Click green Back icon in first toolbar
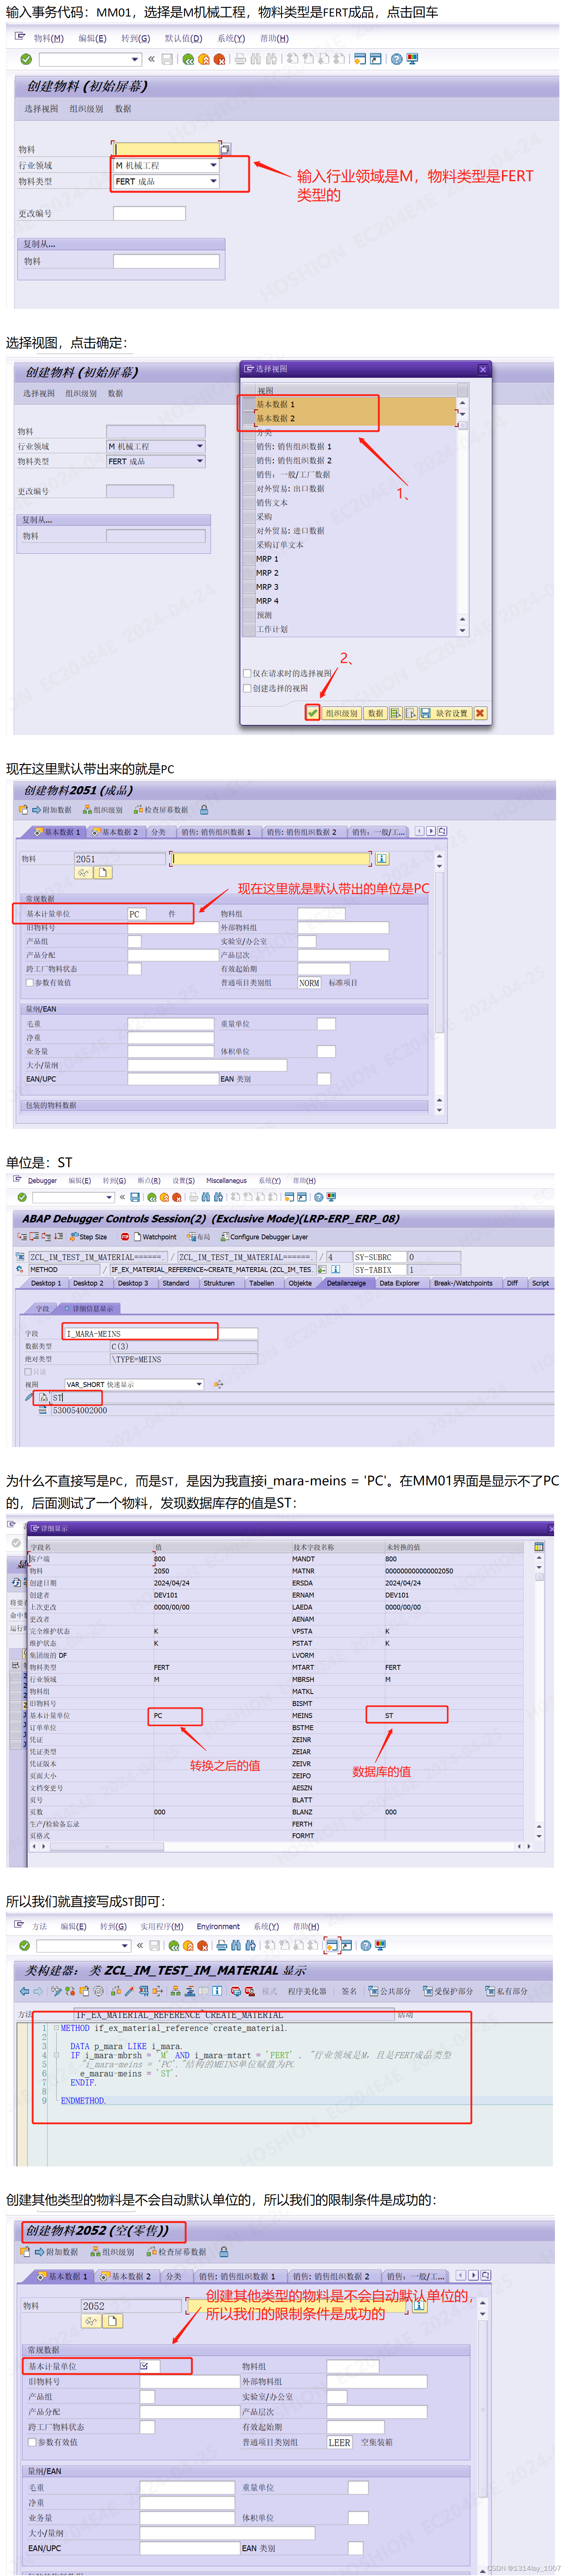This screenshot has width=567, height=2576. pyautogui.click(x=188, y=59)
